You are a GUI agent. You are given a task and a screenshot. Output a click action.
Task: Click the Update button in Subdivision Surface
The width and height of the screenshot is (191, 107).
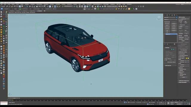point(184,77)
